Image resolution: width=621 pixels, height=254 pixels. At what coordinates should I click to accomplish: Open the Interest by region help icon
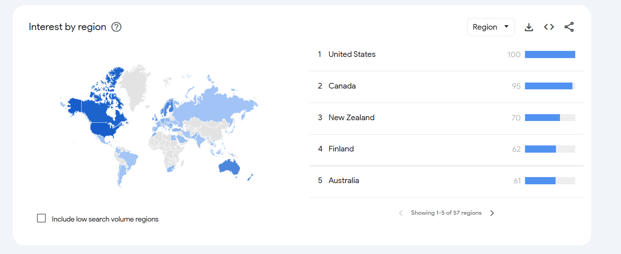pyautogui.click(x=116, y=27)
